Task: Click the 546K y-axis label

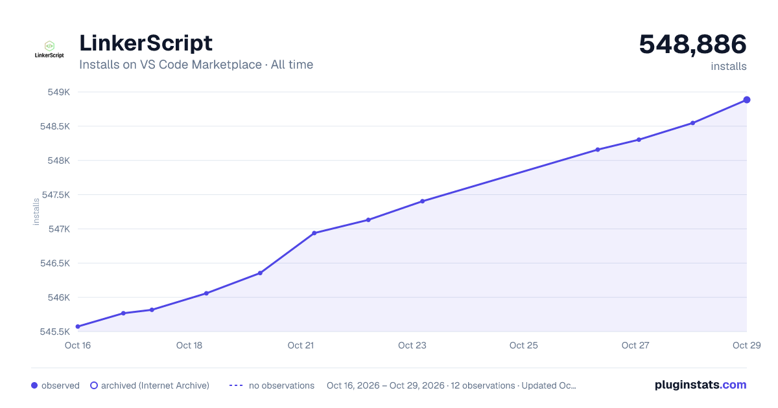Action: tap(59, 298)
